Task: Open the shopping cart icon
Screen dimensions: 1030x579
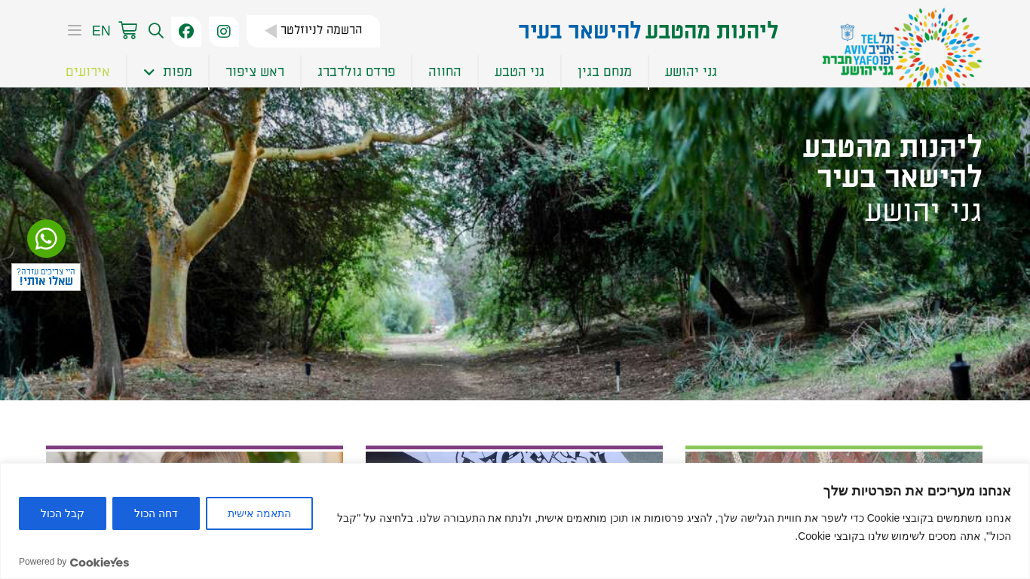Action: click(128, 30)
